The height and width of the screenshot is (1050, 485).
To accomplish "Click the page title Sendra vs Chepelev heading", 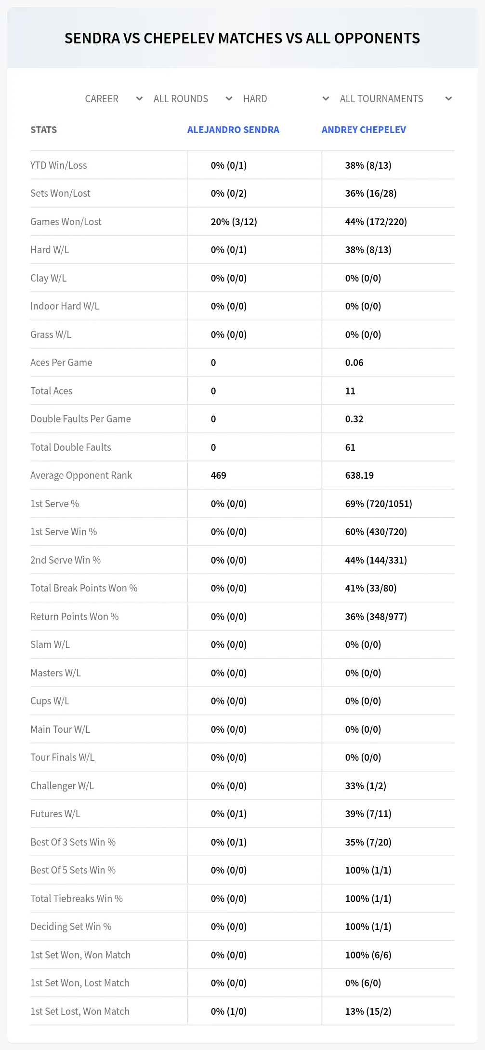I will pyautogui.click(x=242, y=38).
